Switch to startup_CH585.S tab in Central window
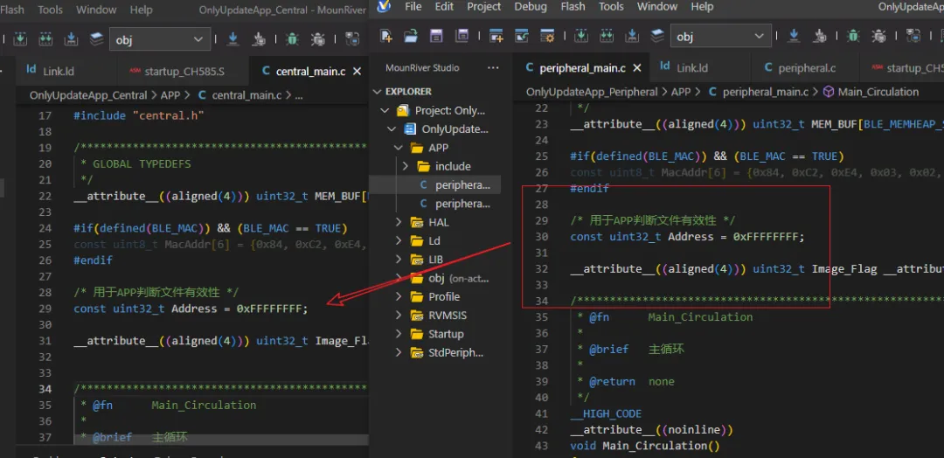 [184, 72]
